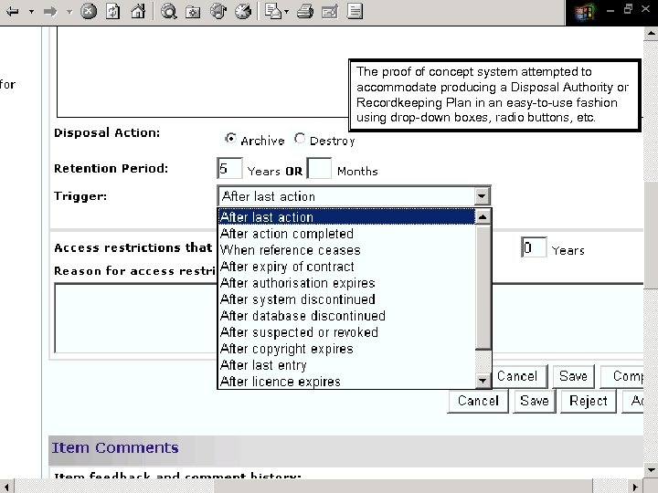Click the trigger list scrollbar thumb
658x493 pixels.
point(483,288)
